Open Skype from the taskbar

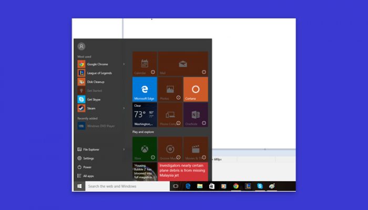260,186
